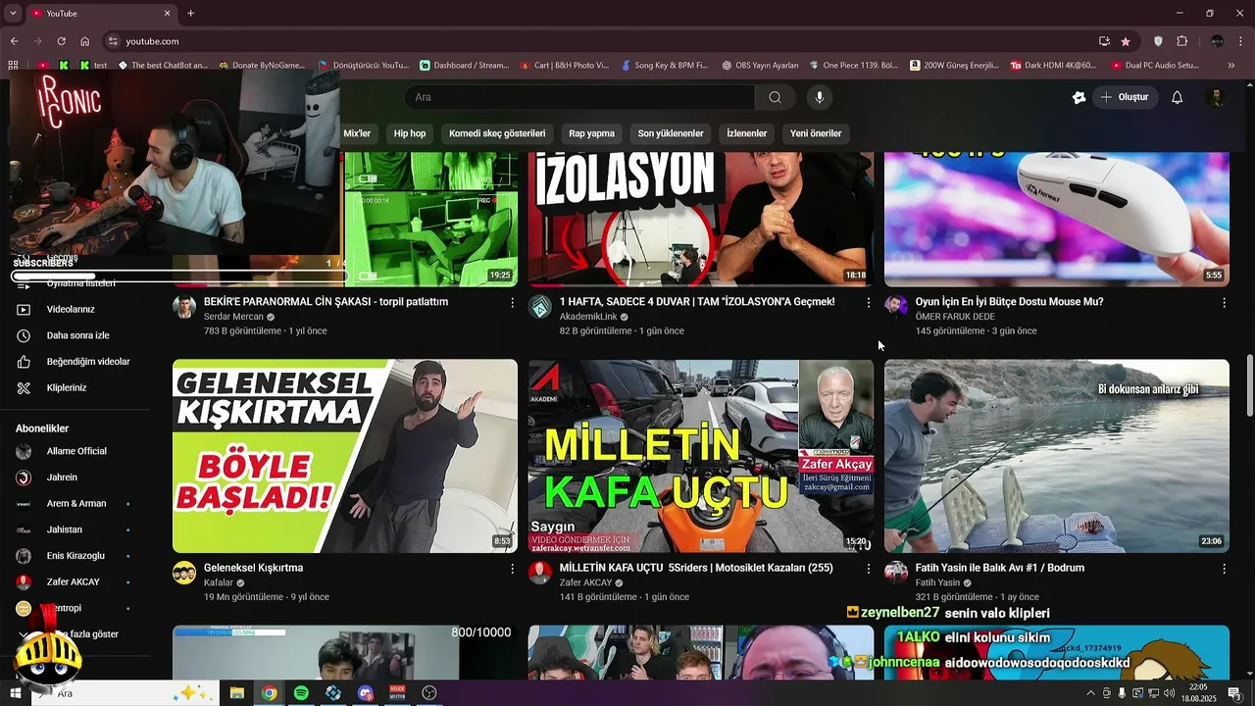Viewport: 1255px width, 706px height.
Task: Select the İzlenenler filter chip
Action: coord(747,133)
